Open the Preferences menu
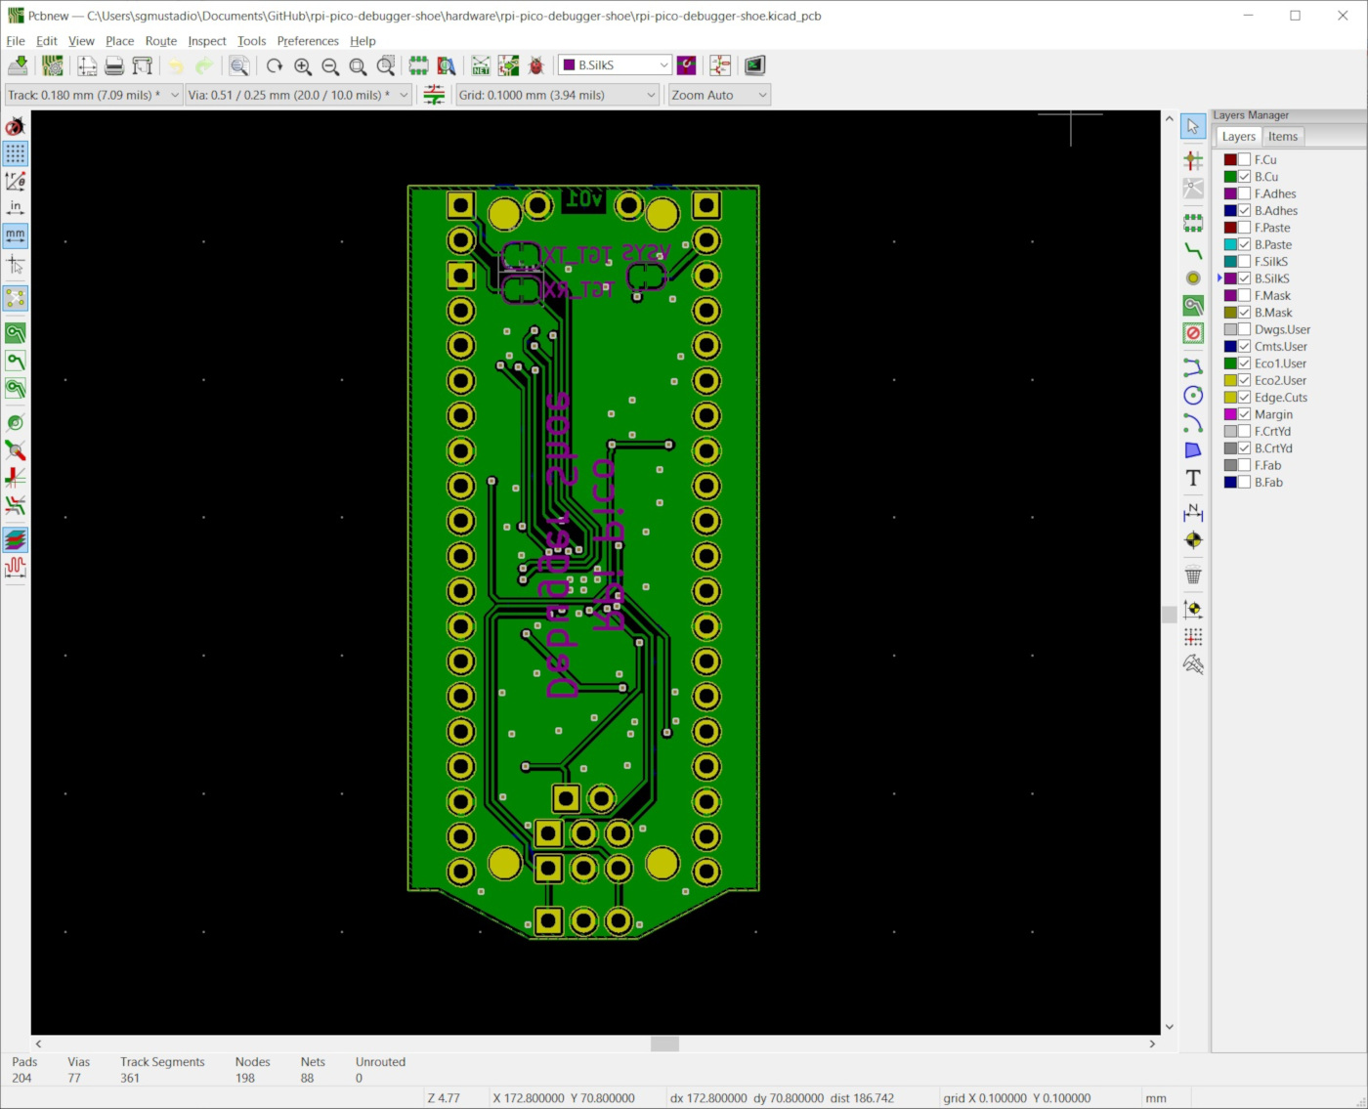1368x1109 pixels. [x=308, y=41]
